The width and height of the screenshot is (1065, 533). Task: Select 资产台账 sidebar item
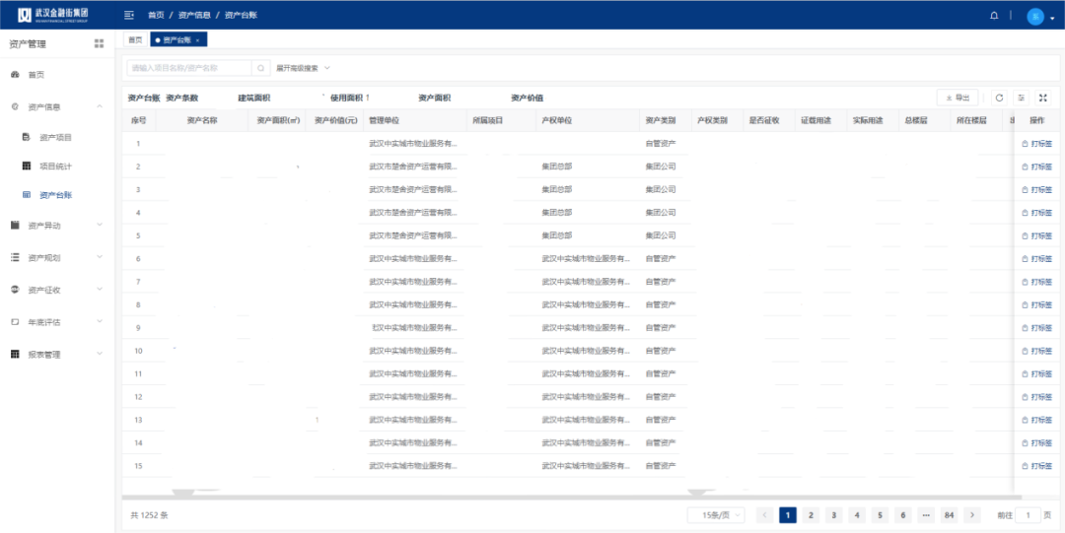pos(57,195)
